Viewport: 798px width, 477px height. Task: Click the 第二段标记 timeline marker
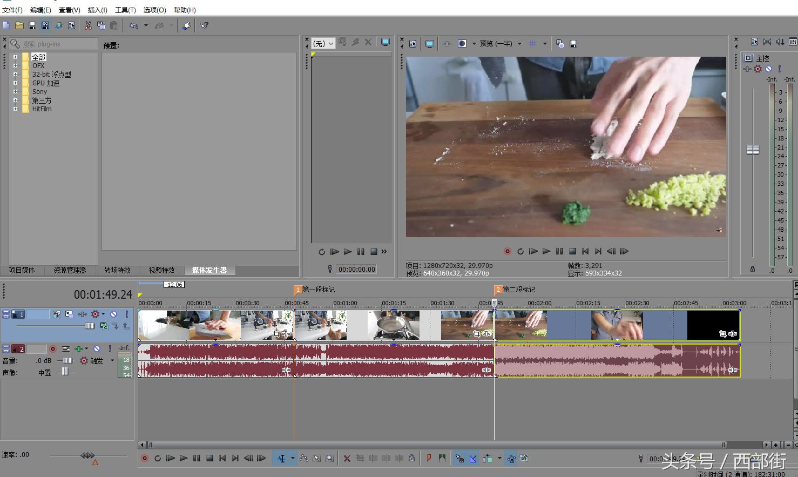(499, 290)
